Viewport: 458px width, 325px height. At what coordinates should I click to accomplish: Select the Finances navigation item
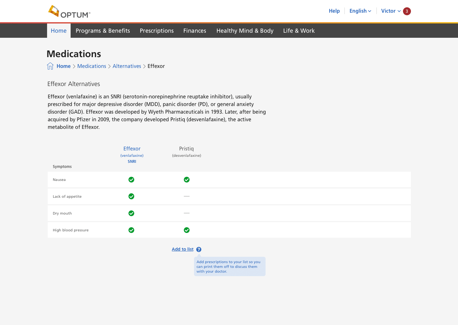195,31
